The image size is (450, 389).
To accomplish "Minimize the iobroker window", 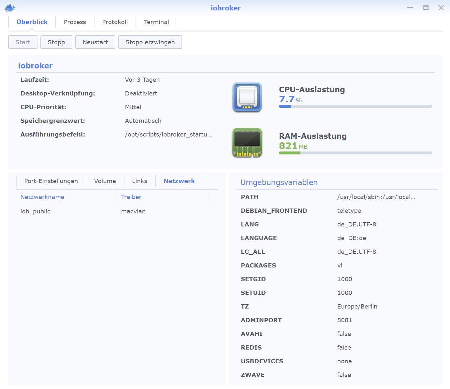I will click(410, 8).
